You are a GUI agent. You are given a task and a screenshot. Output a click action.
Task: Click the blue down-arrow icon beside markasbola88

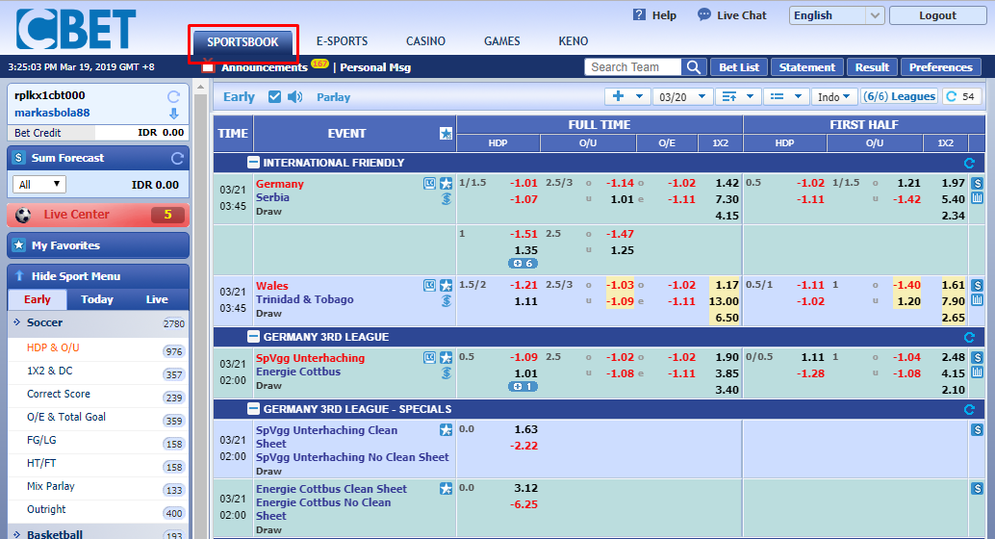[x=174, y=114]
